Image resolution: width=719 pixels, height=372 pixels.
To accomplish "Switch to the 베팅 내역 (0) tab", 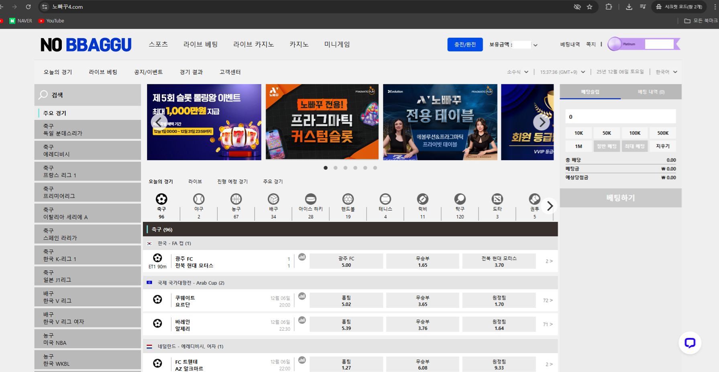I will tap(651, 92).
